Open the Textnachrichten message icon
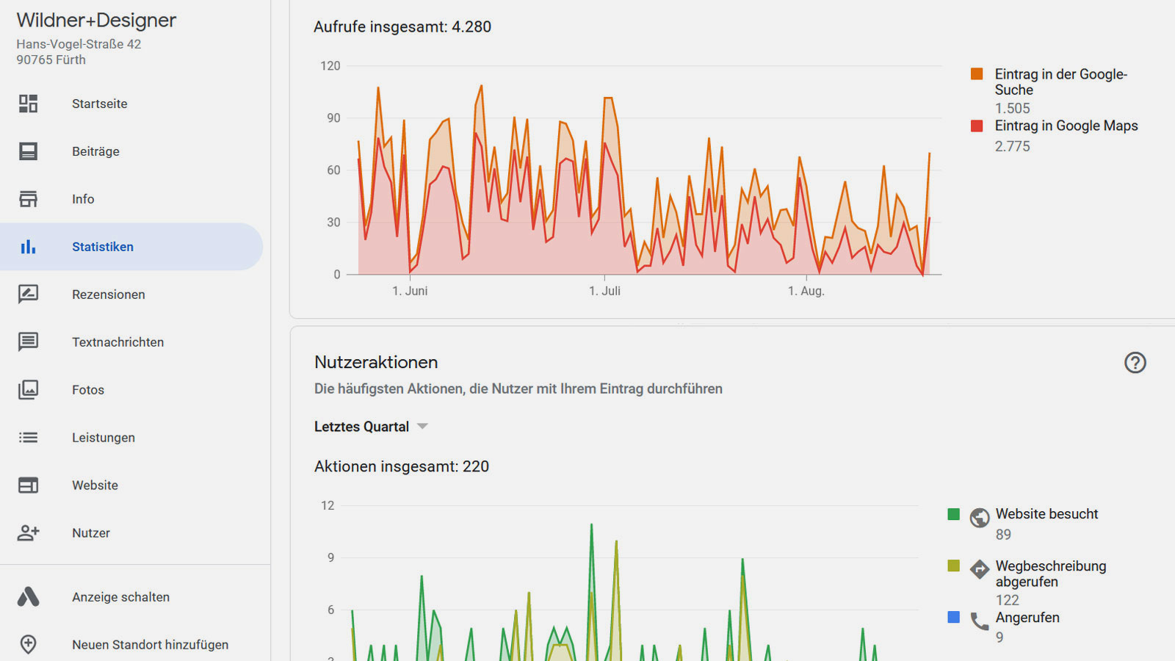 [28, 342]
